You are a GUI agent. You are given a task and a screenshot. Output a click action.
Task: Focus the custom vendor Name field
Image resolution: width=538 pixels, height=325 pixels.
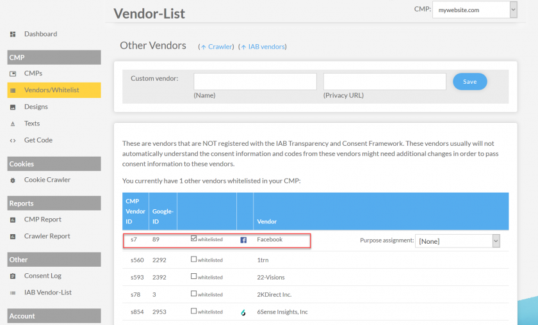255,82
